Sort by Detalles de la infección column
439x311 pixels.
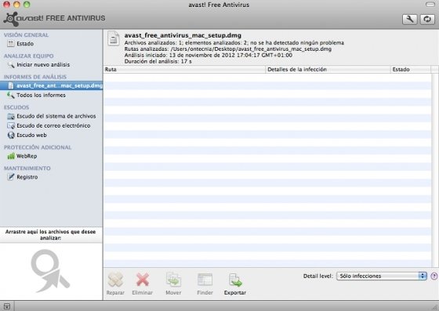(328, 70)
